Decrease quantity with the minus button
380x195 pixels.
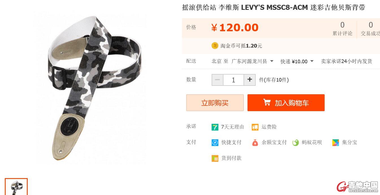click(x=218, y=80)
